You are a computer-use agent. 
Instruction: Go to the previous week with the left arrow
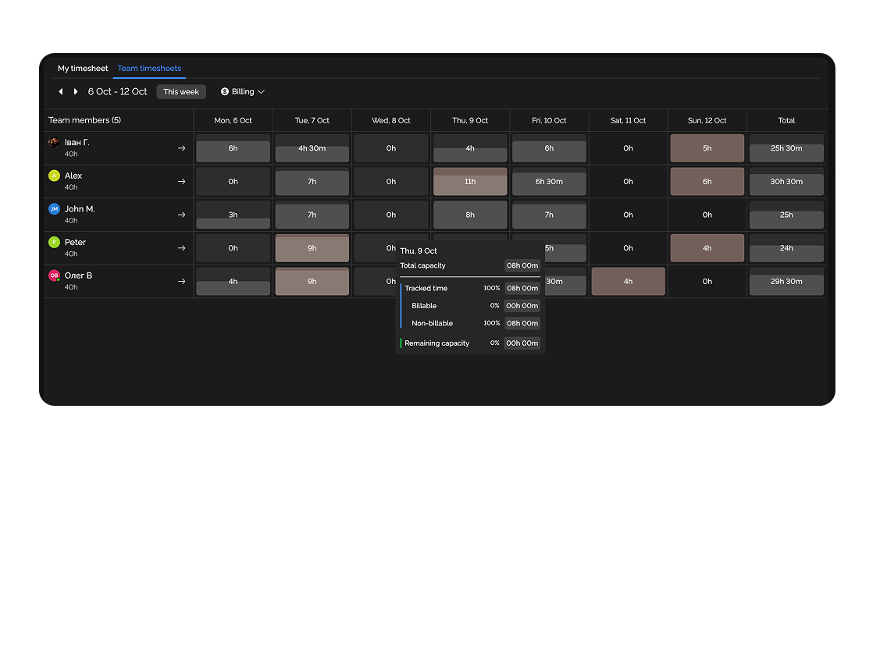[x=61, y=91]
